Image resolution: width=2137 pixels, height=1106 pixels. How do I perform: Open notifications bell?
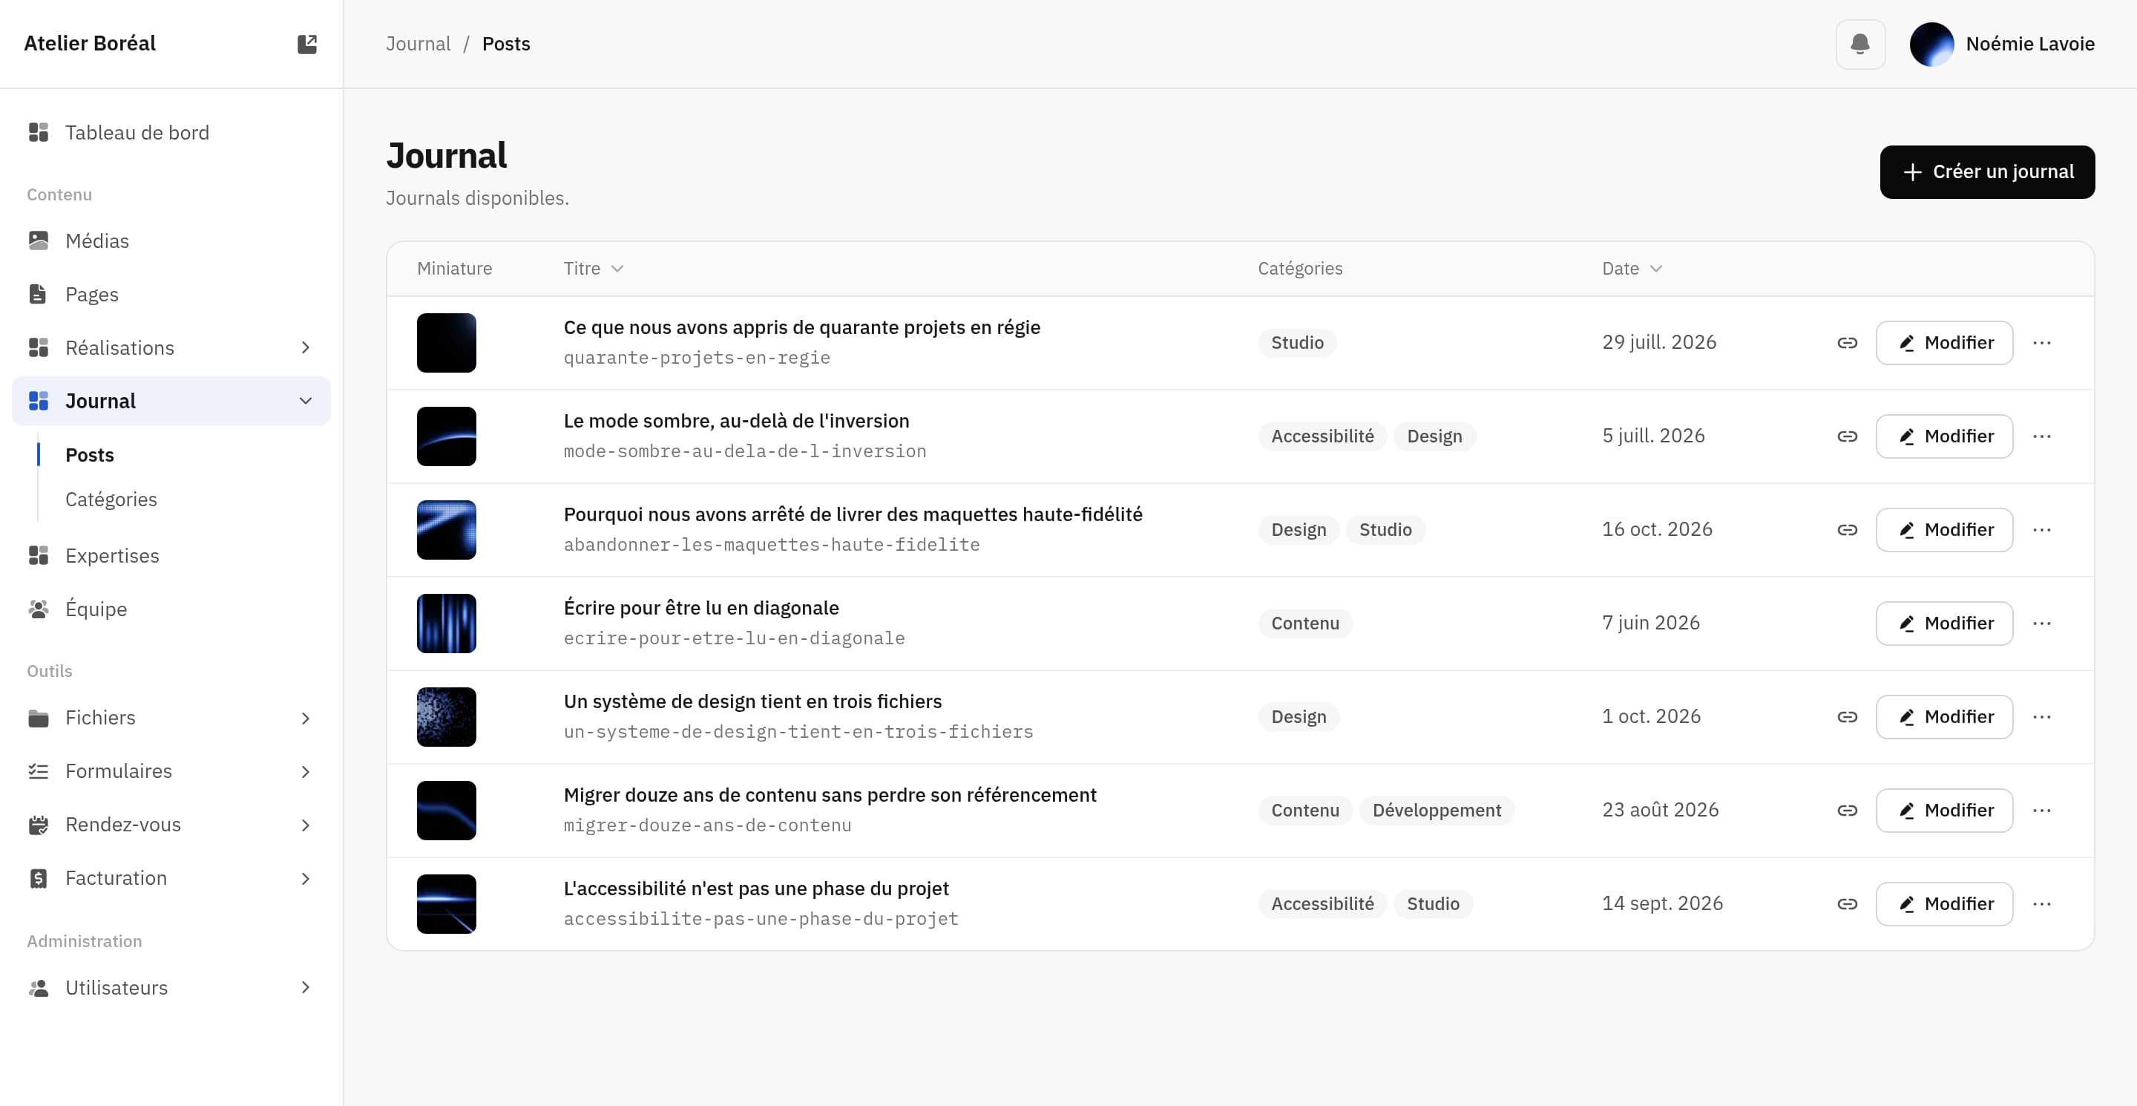click(1860, 44)
